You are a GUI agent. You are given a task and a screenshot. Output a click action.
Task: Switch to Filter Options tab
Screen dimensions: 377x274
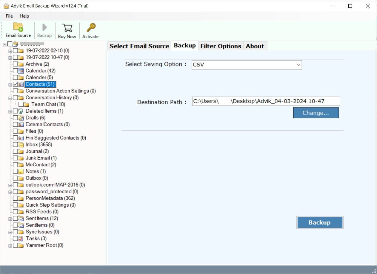point(221,46)
